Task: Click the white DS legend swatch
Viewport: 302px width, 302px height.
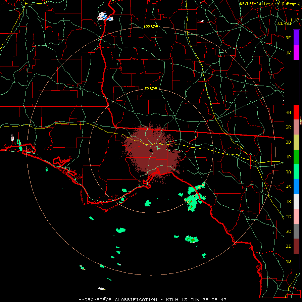Action: pyautogui.click(x=296, y=201)
